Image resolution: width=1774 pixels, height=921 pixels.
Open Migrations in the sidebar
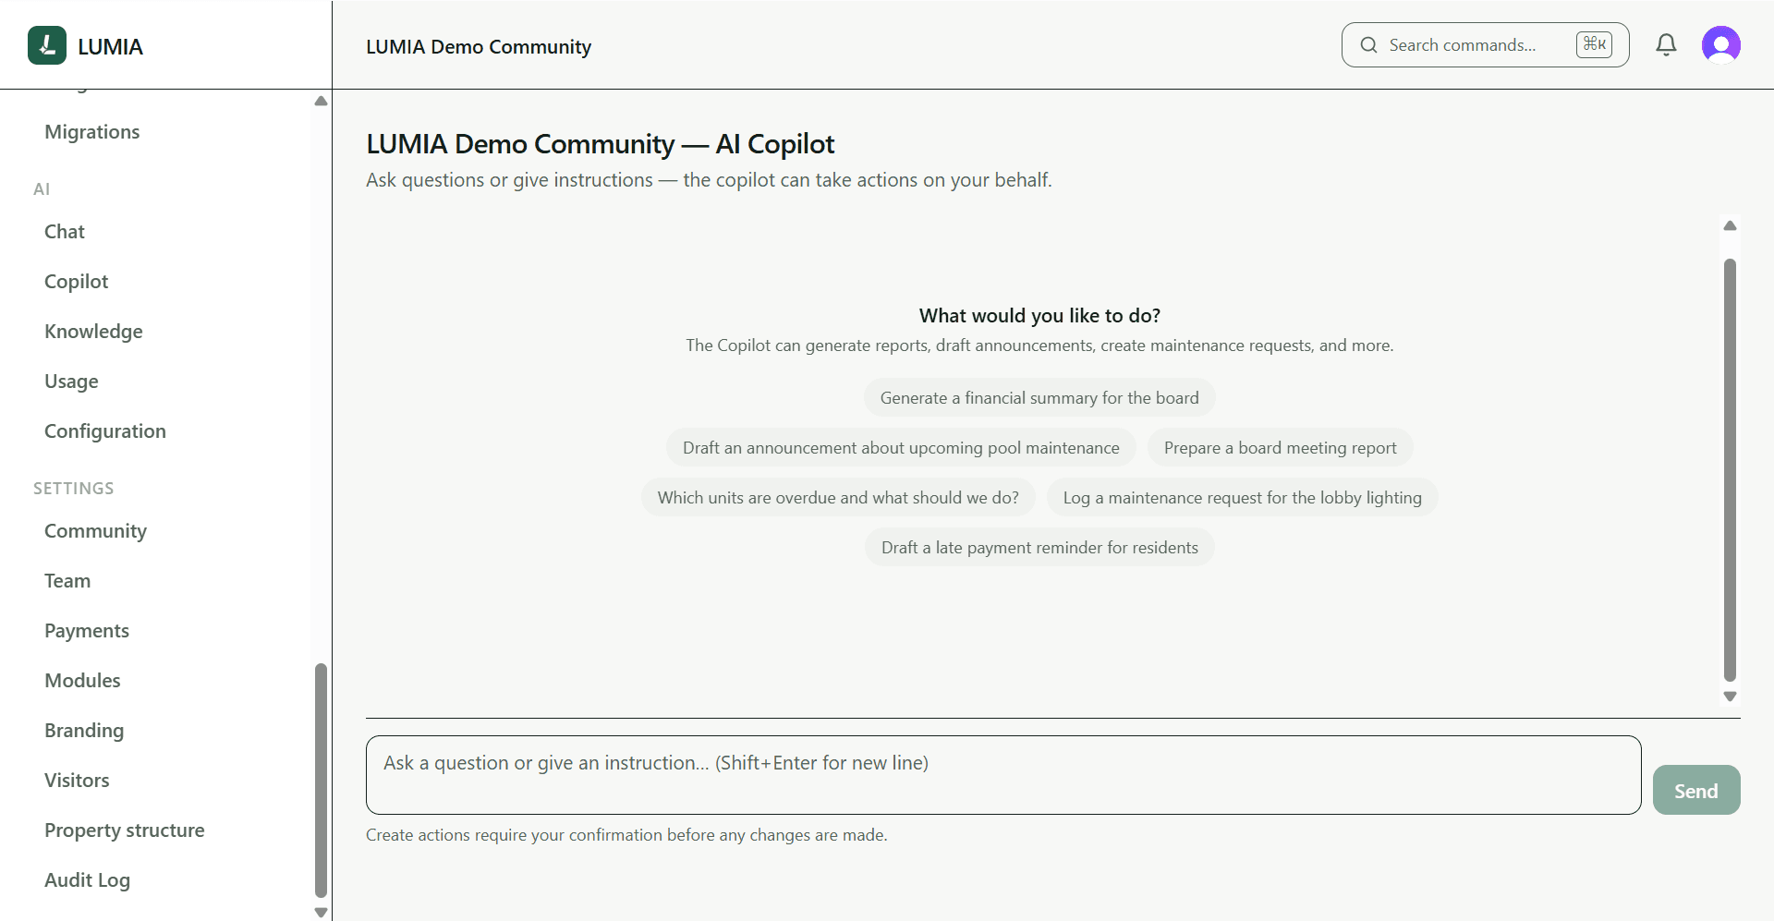[x=92, y=132]
